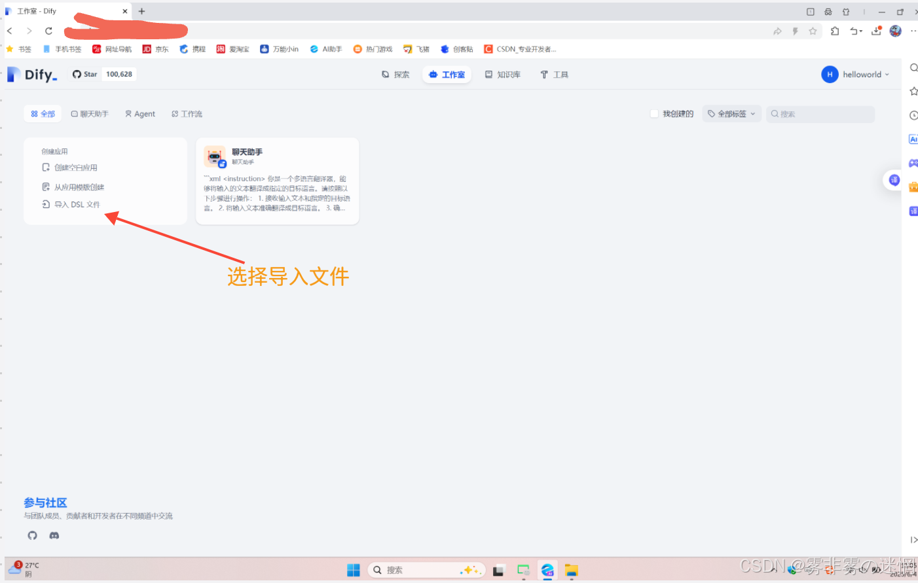The height and width of the screenshot is (583, 918).
Task: Choose 从应用模版创建 (create from template)
Action: click(x=73, y=187)
